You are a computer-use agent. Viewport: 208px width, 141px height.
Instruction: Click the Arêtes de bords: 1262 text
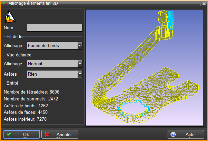pos(26,106)
